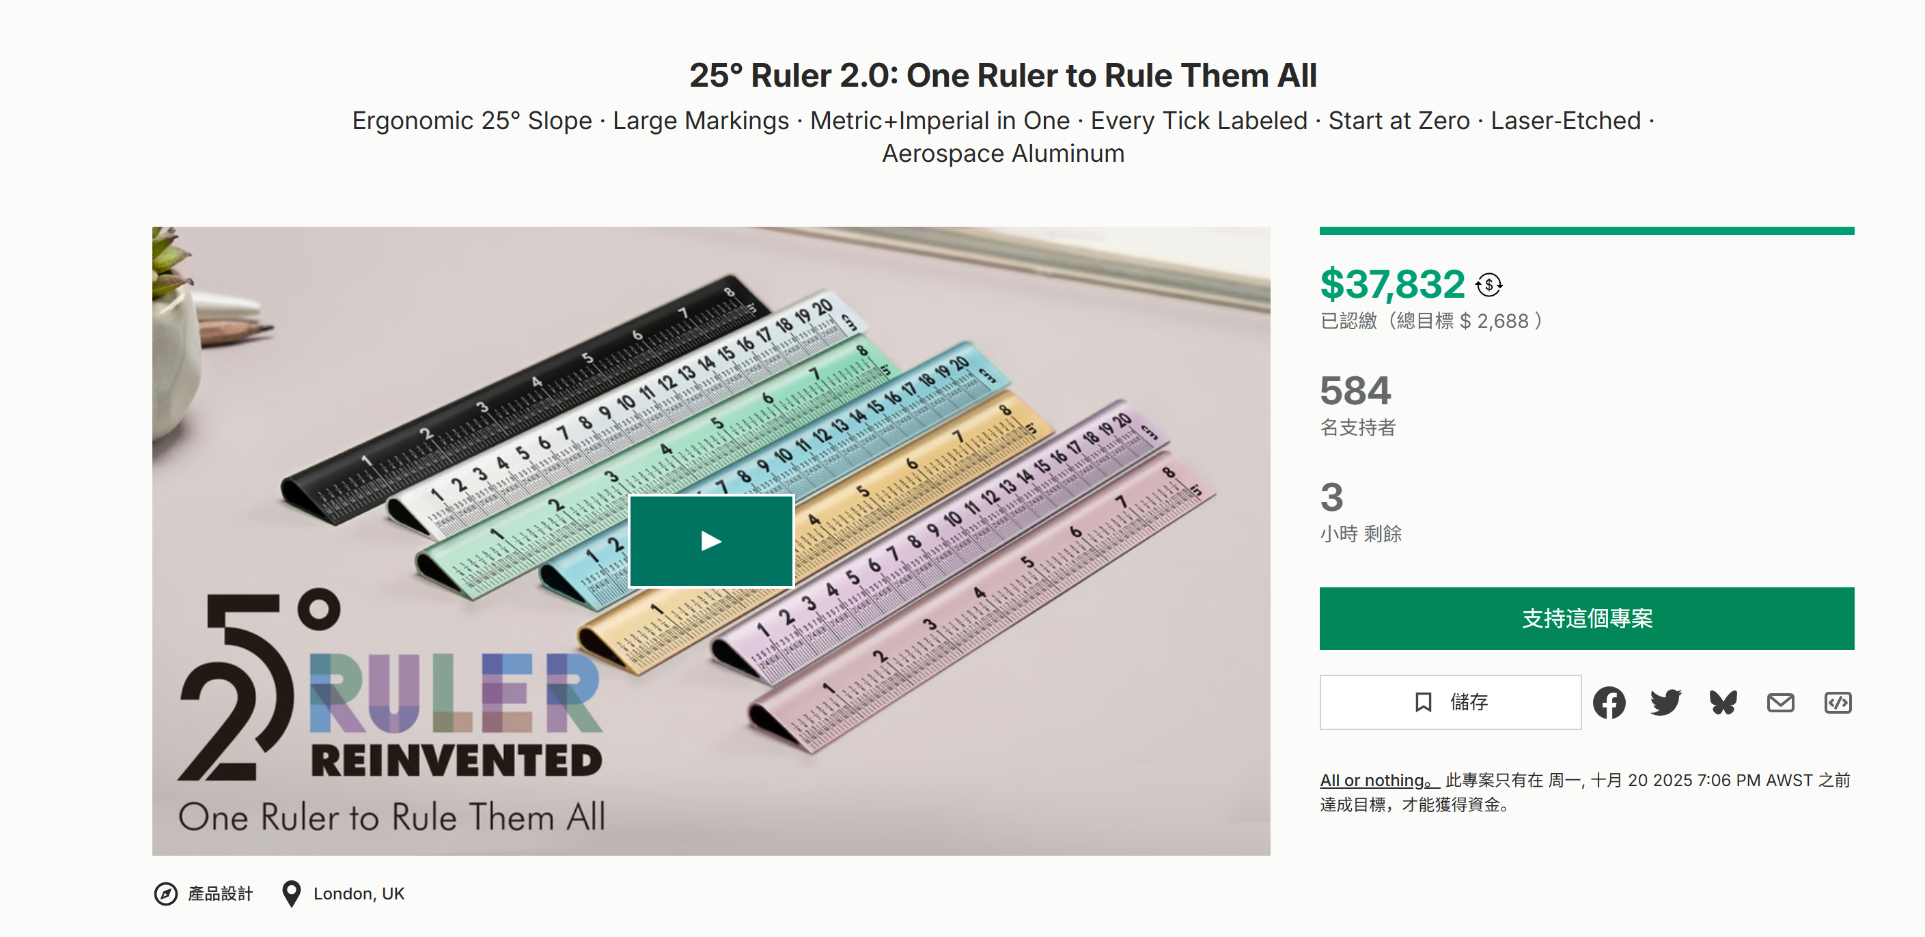Click the 584 backers count
The height and width of the screenshot is (937, 1925).
[1355, 391]
